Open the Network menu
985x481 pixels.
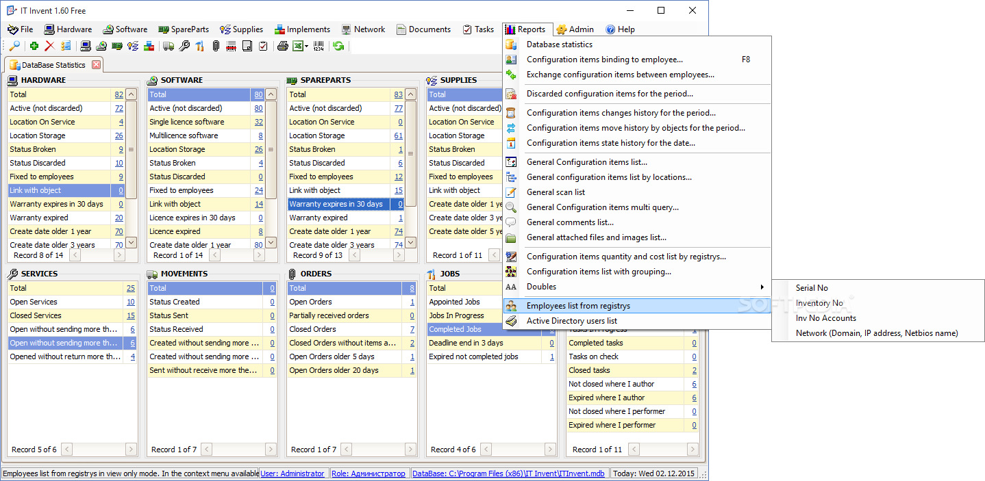(x=363, y=29)
